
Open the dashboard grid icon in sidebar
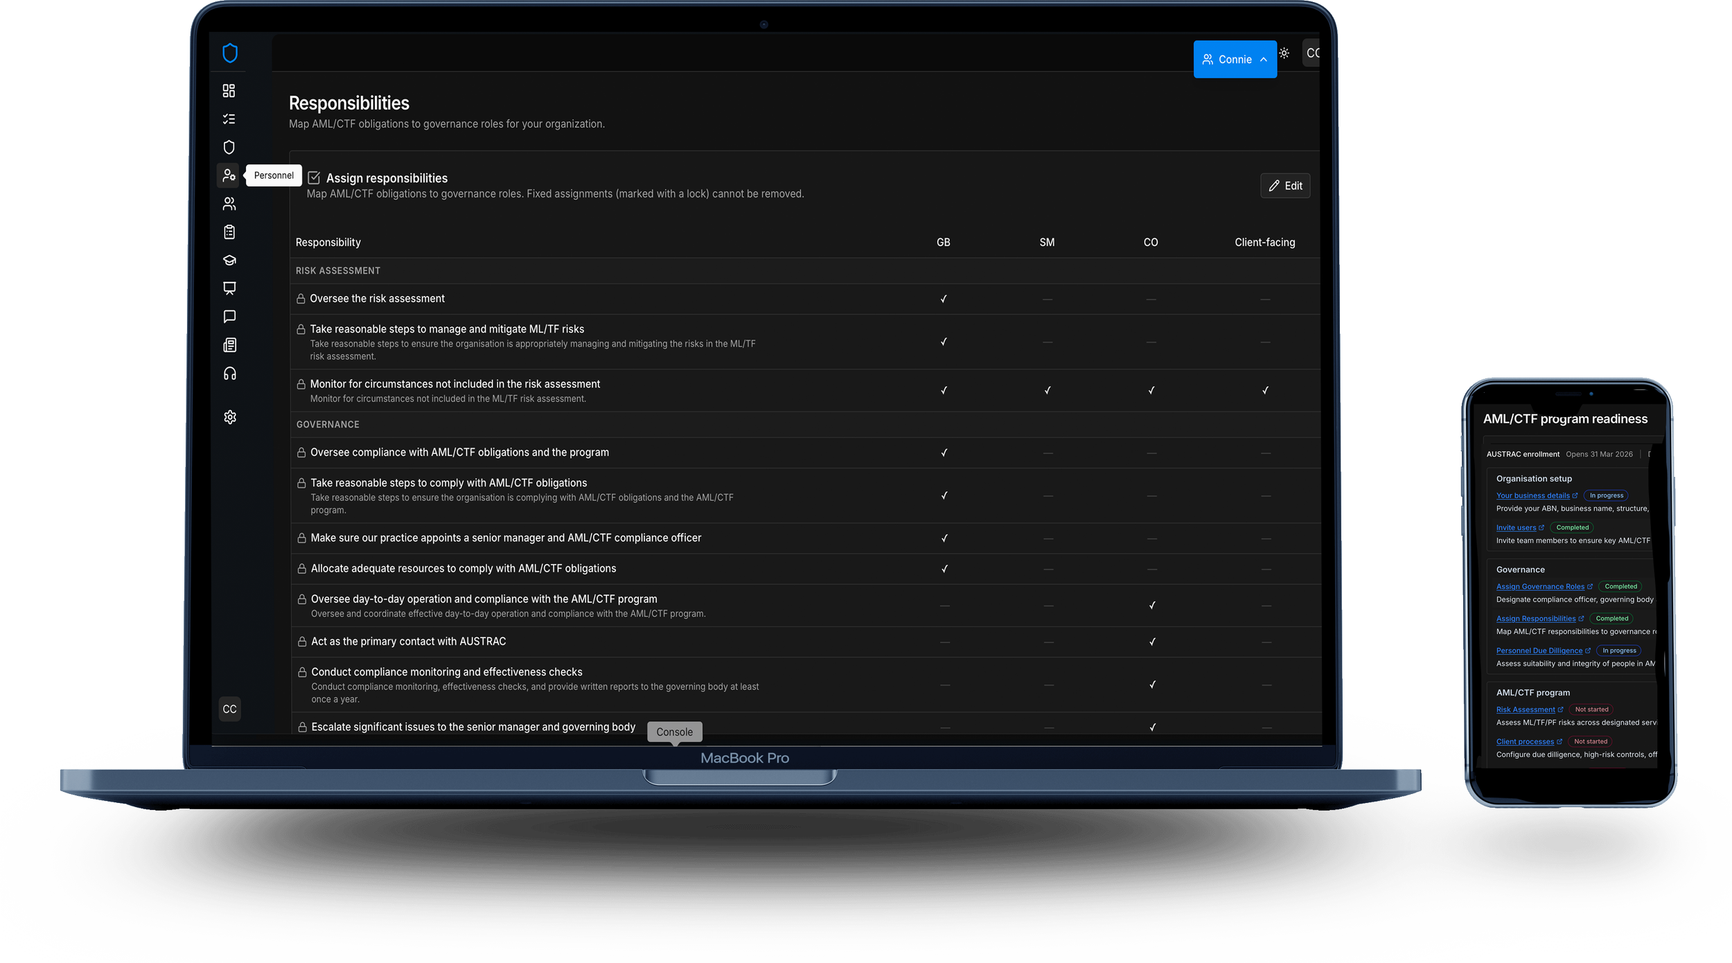click(x=229, y=91)
